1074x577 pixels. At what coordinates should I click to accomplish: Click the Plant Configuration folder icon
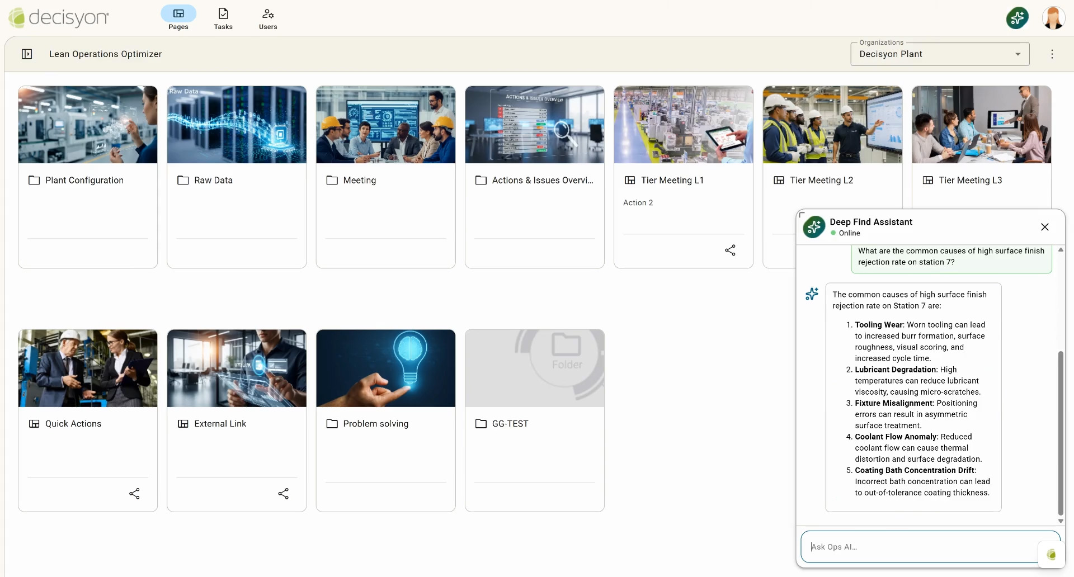click(x=34, y=180)
